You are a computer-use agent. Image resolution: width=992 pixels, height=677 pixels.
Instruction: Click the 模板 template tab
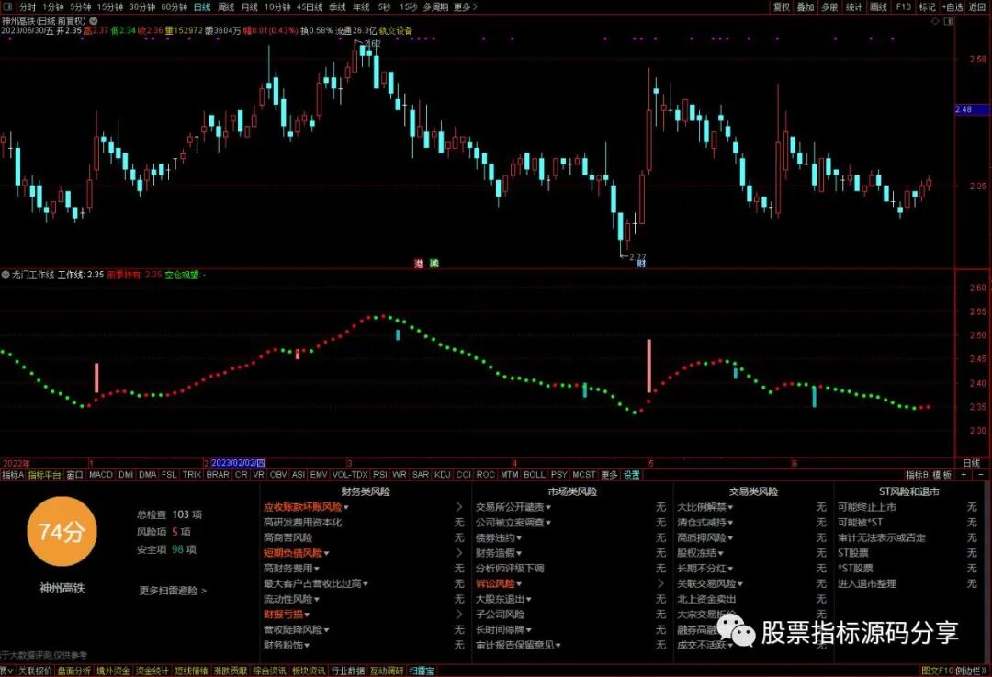(x=942, y=475)
